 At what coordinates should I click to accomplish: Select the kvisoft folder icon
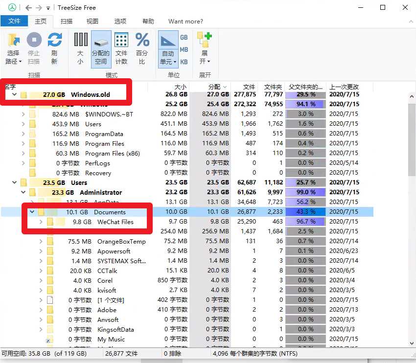(x=50, y=290)
